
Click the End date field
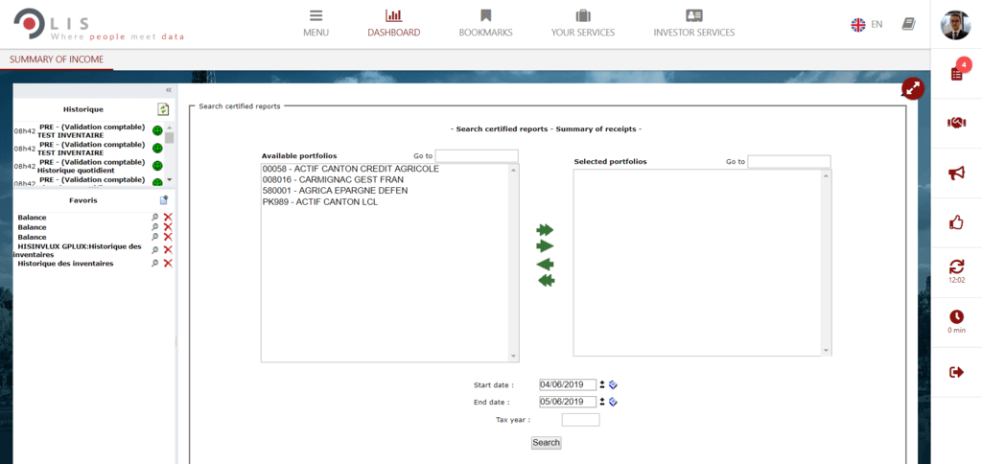tap(568, 402)
